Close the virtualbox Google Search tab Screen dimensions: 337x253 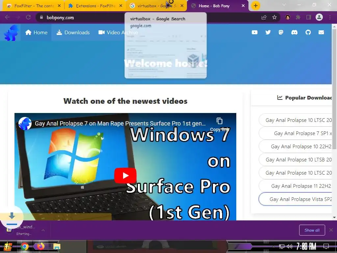(182, 6)
